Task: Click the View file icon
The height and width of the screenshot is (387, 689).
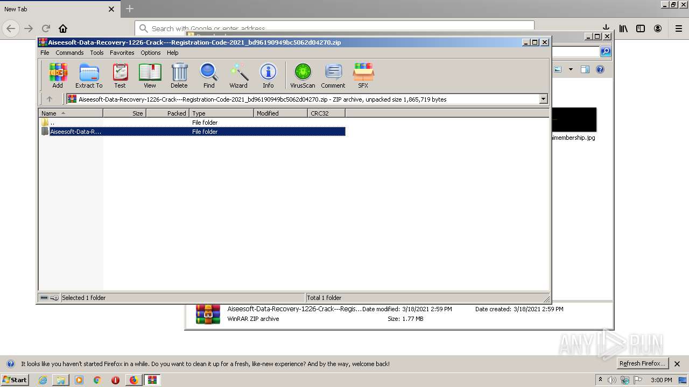Action: (150, 76)
